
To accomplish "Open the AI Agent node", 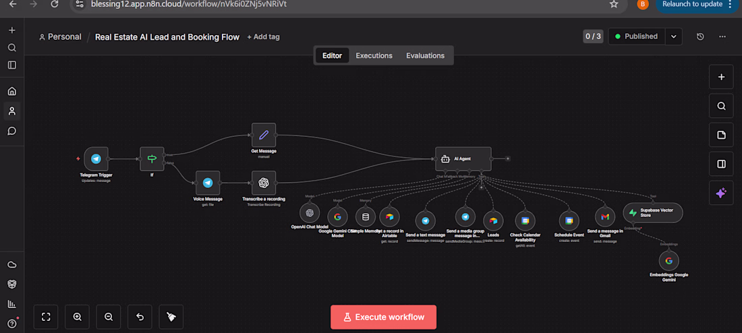I will pos(463,159).
